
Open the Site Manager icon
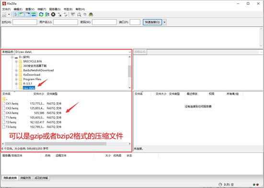coord(4,14)
